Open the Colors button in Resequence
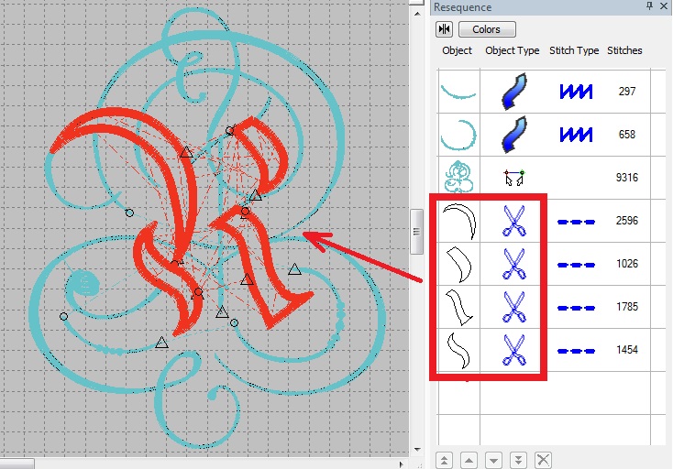The image size is (673, 469). (487, 29)
